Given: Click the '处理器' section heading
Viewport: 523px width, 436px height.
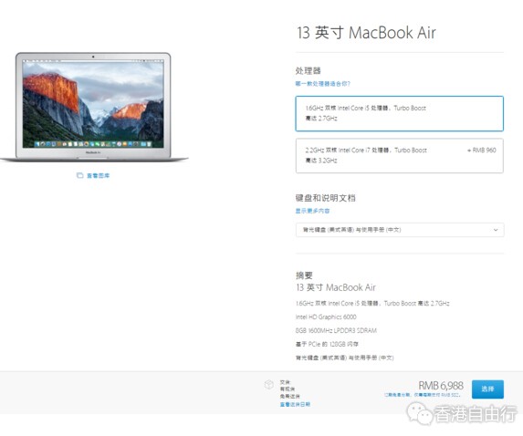Looking at the screenshot, I should click(x=308, y=70).
